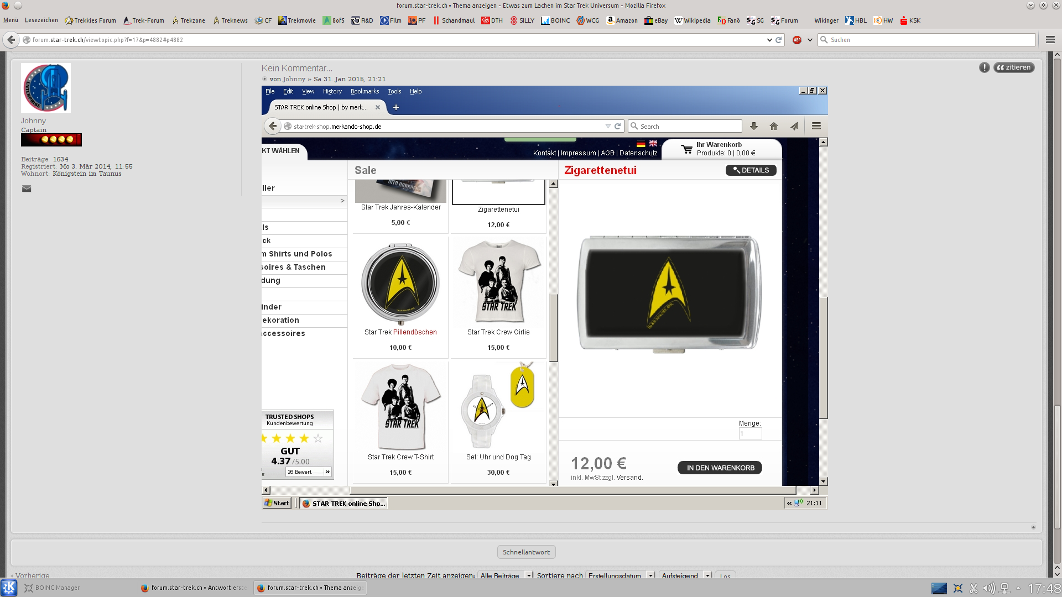Screen dimensions: 1062x597
Task: Expand the Adblock Plus dropdown arrow
Action: click(810, 40)
